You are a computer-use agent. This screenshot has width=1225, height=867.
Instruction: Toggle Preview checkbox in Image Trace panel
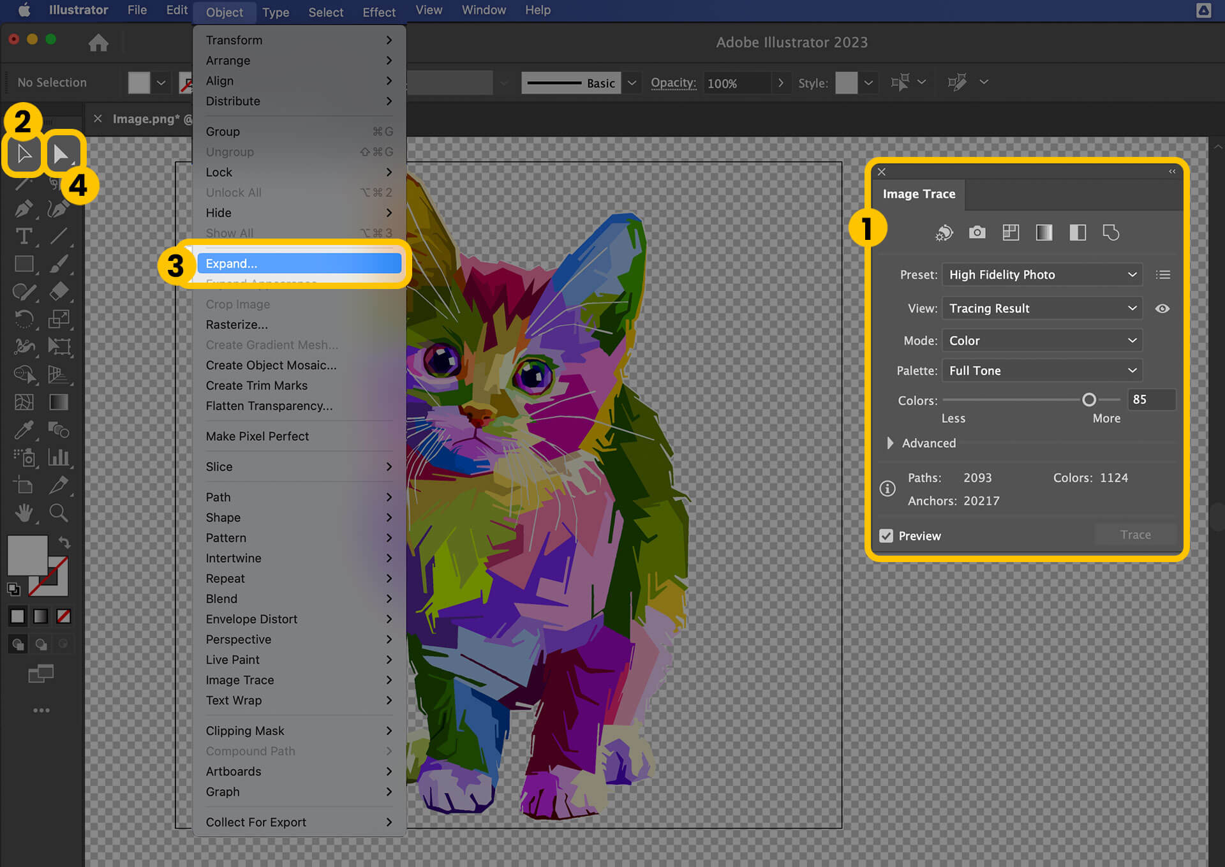886,535
